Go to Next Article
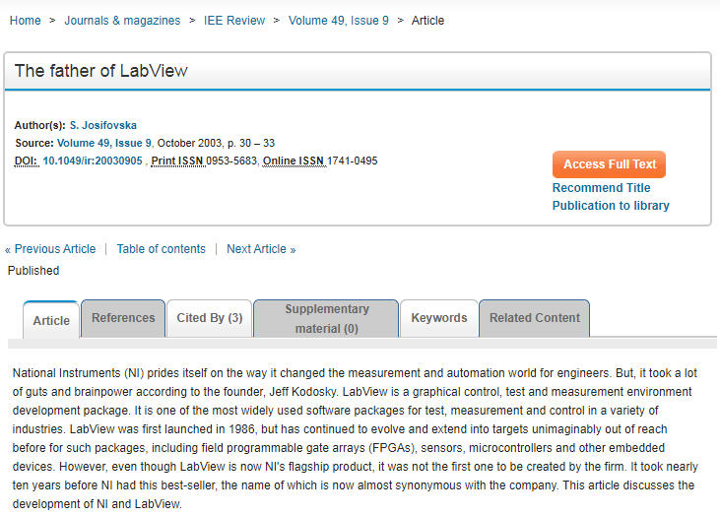The image size is (720, 516). point(261,249)
